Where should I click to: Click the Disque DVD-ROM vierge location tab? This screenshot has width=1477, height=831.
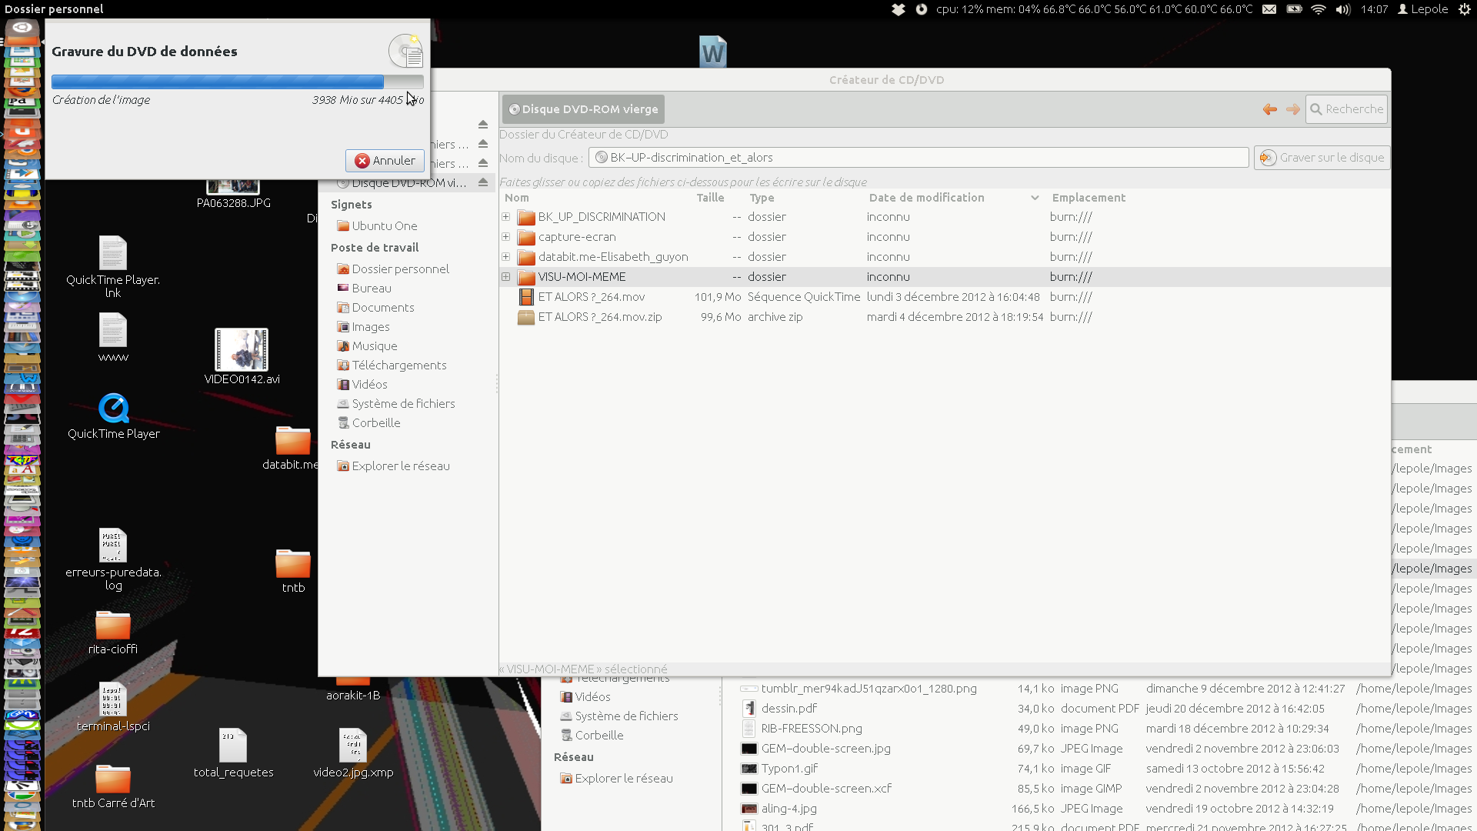583,109
